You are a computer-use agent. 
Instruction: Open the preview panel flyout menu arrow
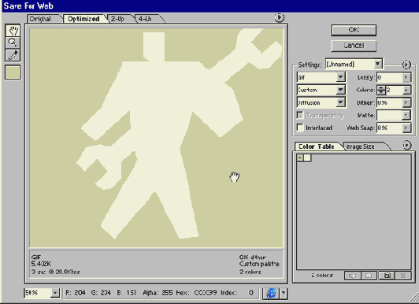point(280,18)
